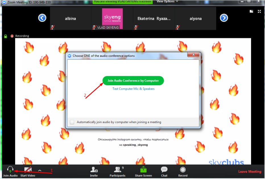Close the audio conference options dialog
Image resolution: width=265 pixels, height=179 pixels.
[193, 55]
